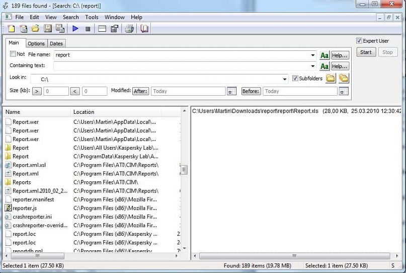Switch to the Options tab
The height and width of the screenshot is (273, 406).
click(36, 43)
